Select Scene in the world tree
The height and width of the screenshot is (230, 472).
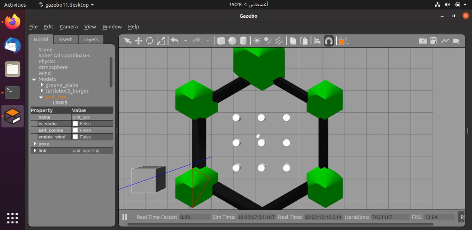[45, 50]
